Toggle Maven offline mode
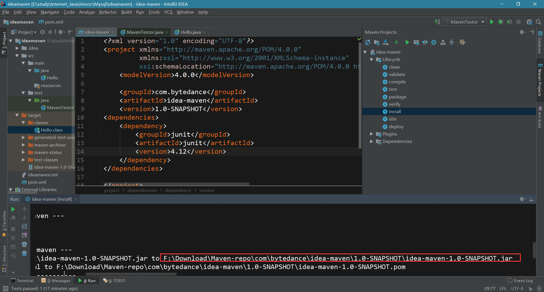The width and height of the screenshot is (544, 292). coord(425,42)
